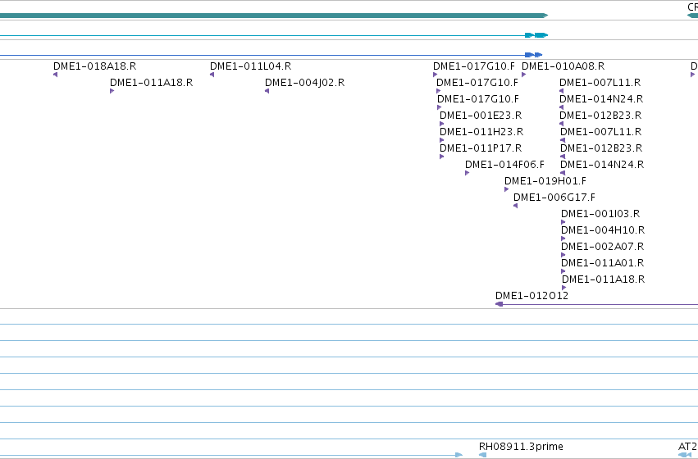Viewport: 698px width, 459px height.
Task: Select the cyan transcript exon arrows
Action: [536, 35]
